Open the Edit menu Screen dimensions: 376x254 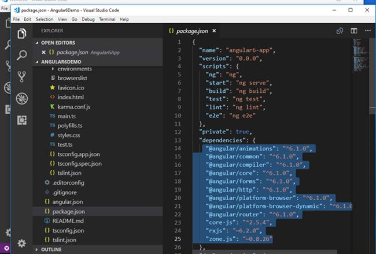(x=27, y=19)
